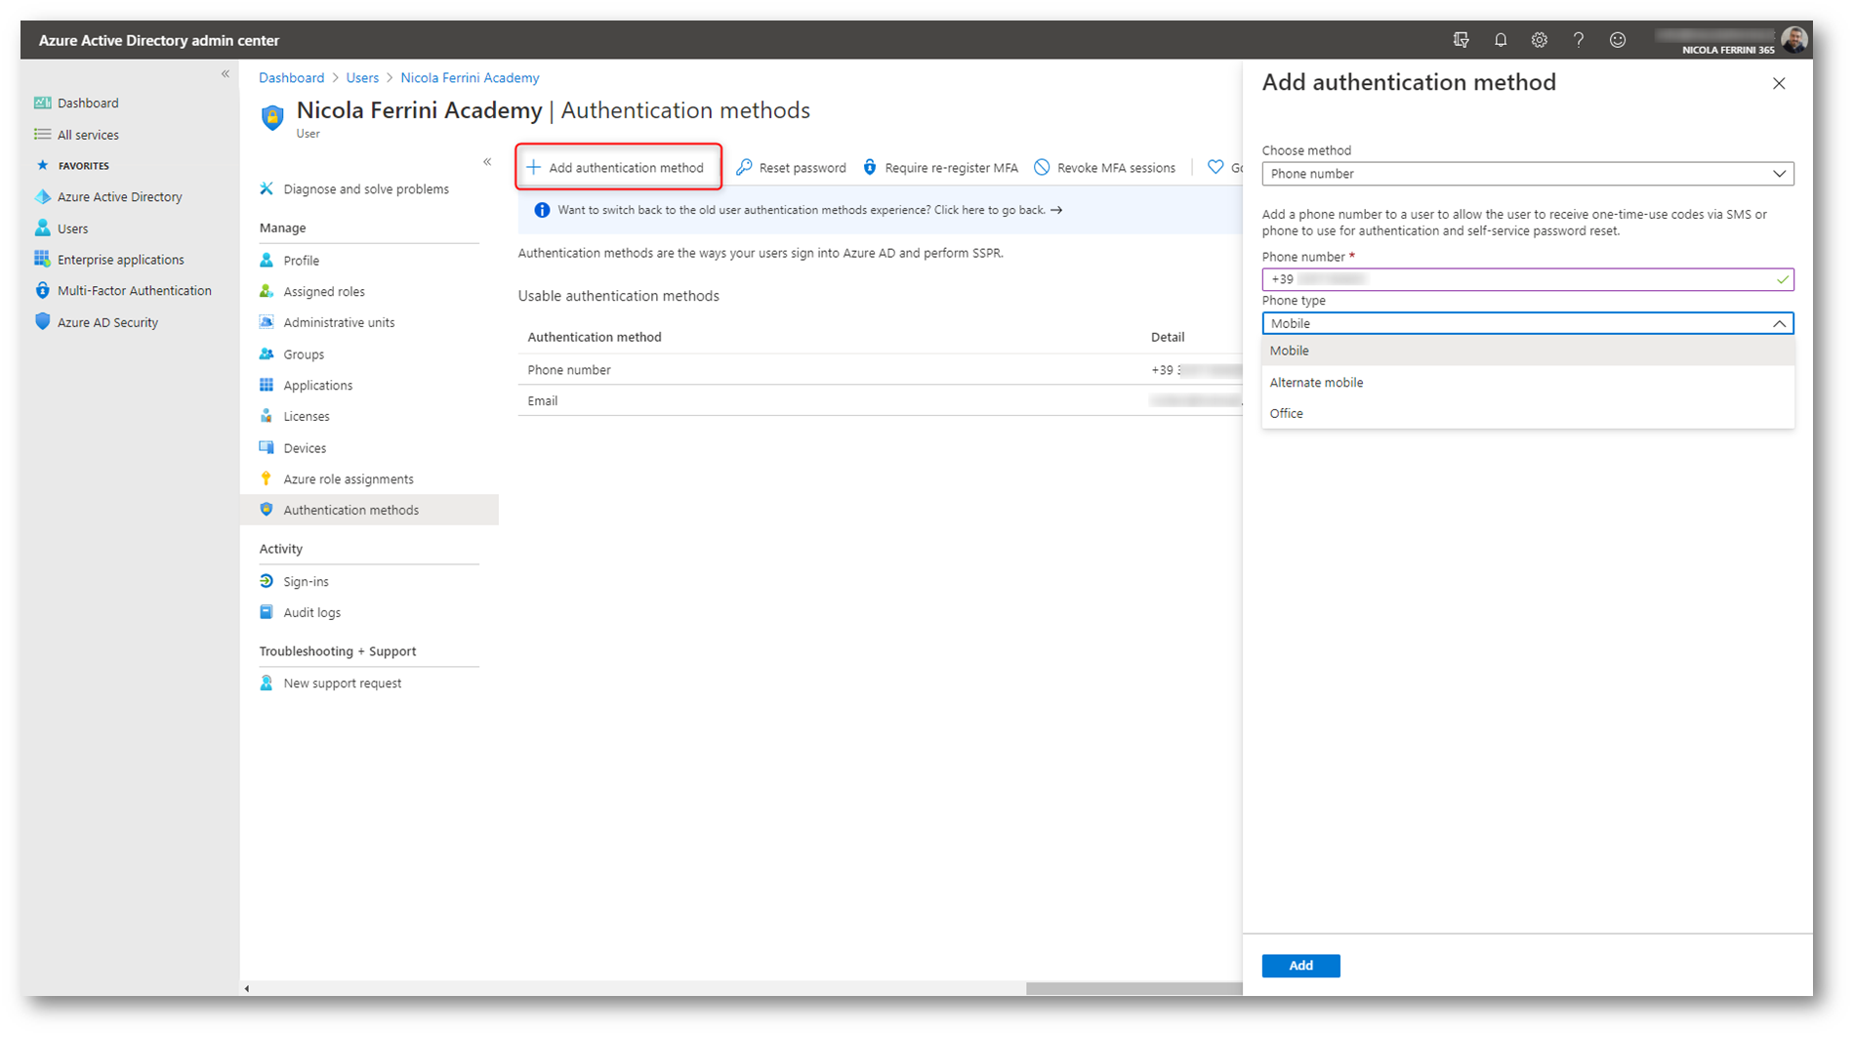Open the portal directory filter icon
This screenshot has width=1854, height=1037.
[x=1461, y=40]
